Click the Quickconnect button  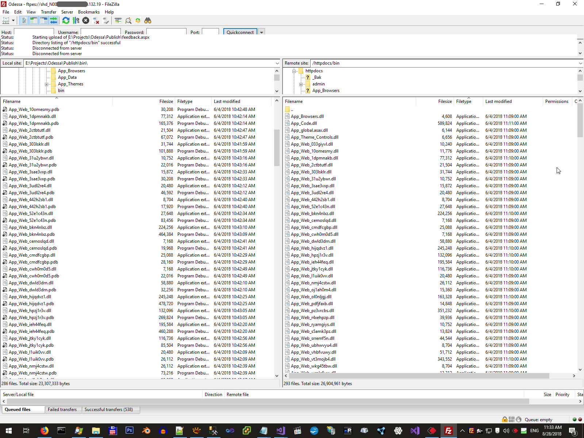[x=240, y=32]
